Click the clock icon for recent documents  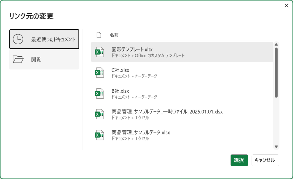pos(18,39)
